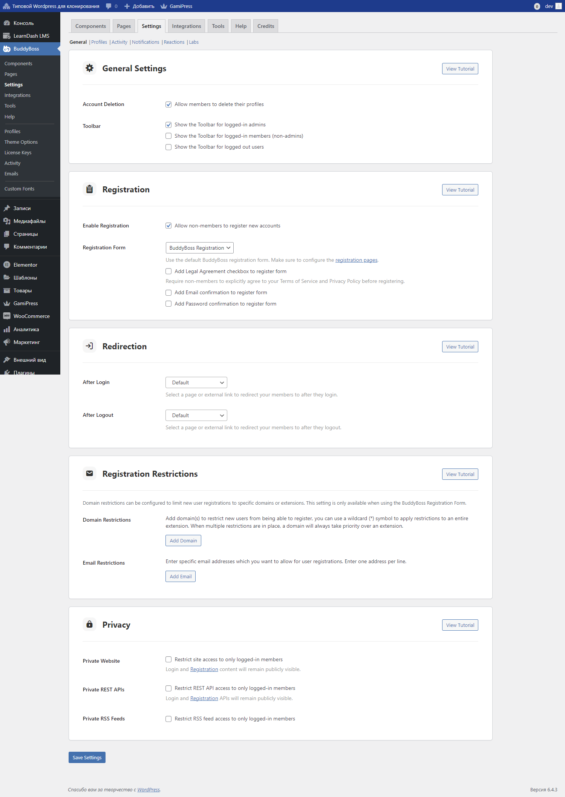
Task: Click Save Settings button
Action: tap(87, 757)
